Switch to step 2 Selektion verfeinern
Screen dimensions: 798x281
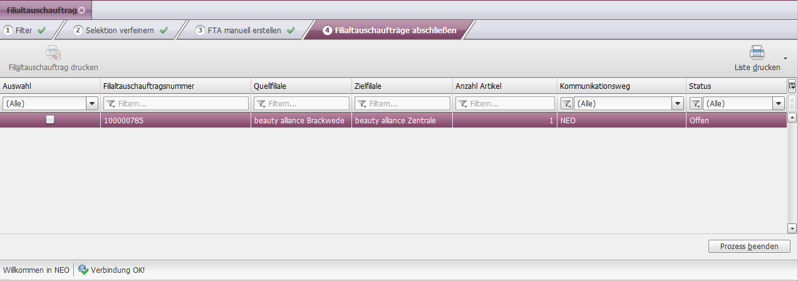tap(119, 30)
